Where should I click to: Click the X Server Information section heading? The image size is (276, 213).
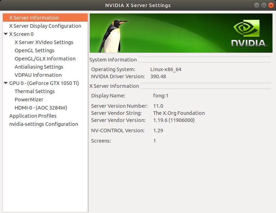coord(114,86)
